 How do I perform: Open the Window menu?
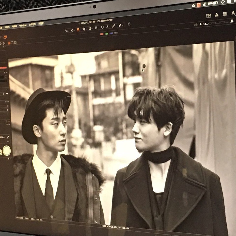[23, 25]
